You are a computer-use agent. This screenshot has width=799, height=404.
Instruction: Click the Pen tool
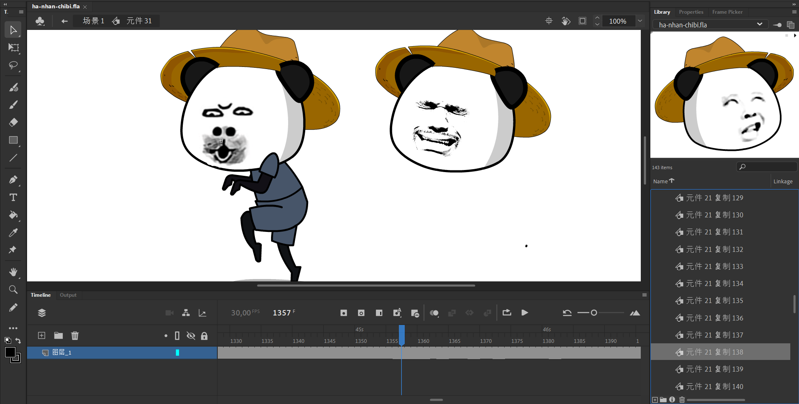[13, 180]
